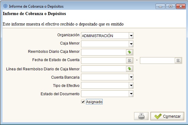Image resolution: width=188 pixels, height=125 pixels.
Task: Open Reembolso Diario Caja Menor lookup icon
Action: point(129,52)
